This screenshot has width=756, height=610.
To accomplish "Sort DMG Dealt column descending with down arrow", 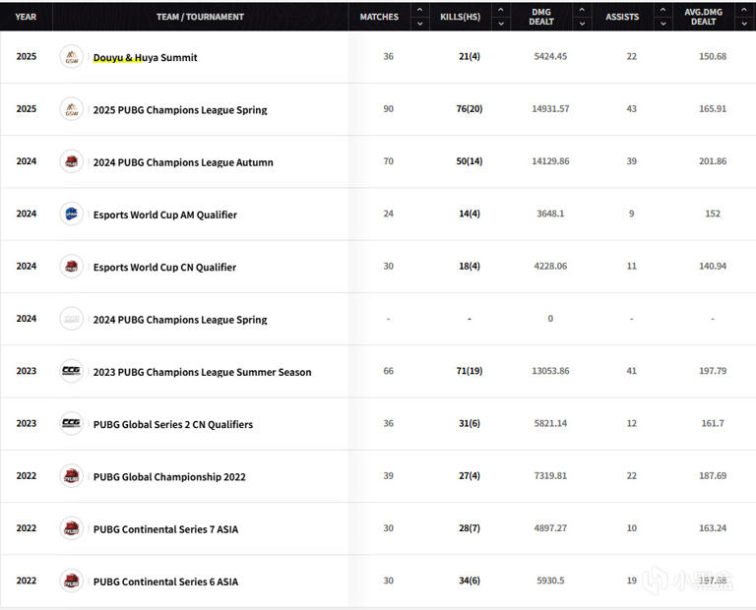I will coord(581,24).
